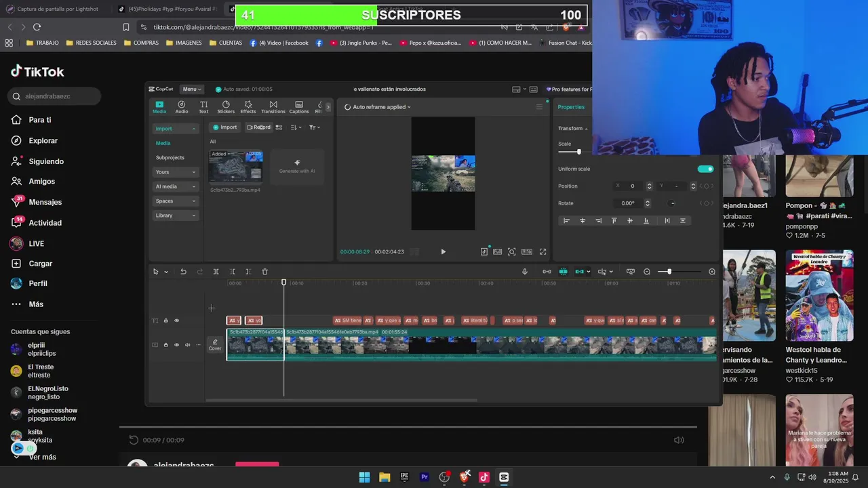Click the TikTok search input field

55,96
